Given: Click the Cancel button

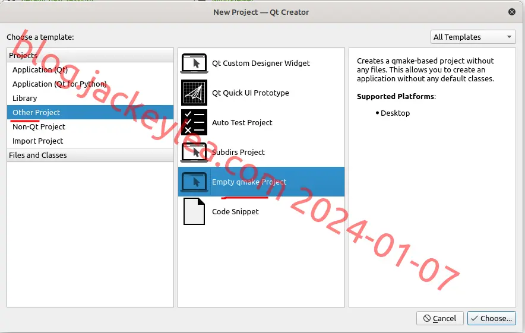Looking at the screenshot, I should (x=440, y=318).
